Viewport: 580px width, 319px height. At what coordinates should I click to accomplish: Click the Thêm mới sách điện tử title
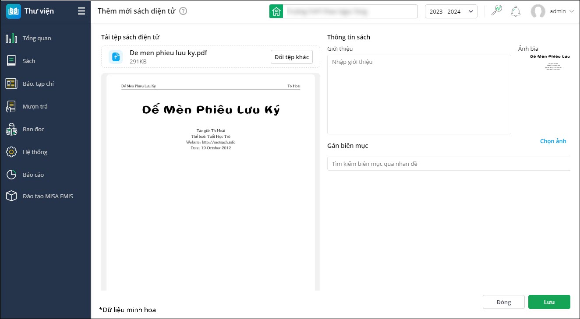136,11
